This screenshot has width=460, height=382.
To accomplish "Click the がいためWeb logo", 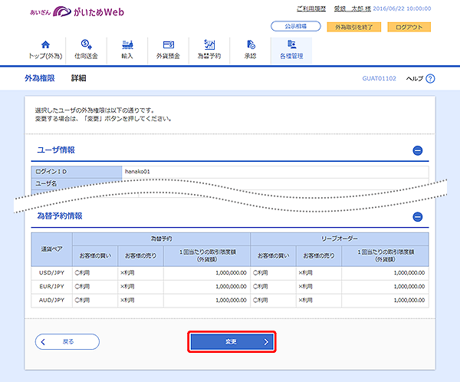I will coord(77,12).
